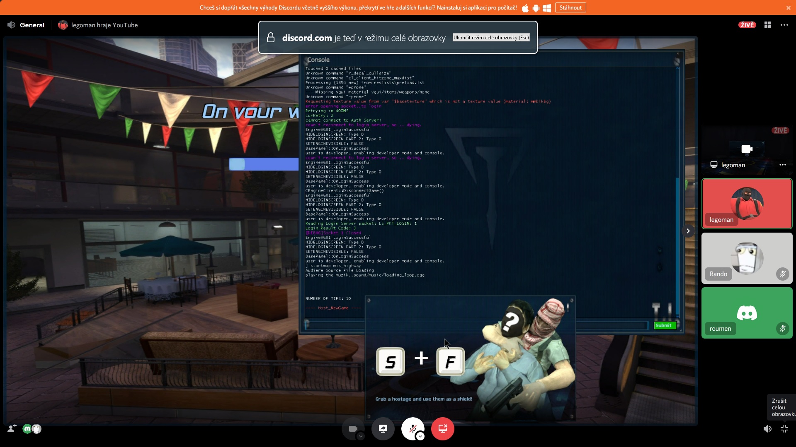Expand microphone settings dropdown arrow
The height and width of the screenshot is (447, 796).
click(x=420, y=436)
